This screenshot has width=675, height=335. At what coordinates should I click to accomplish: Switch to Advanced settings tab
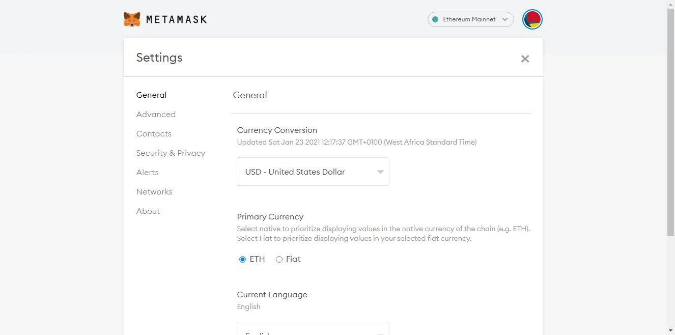click(156, 114)
